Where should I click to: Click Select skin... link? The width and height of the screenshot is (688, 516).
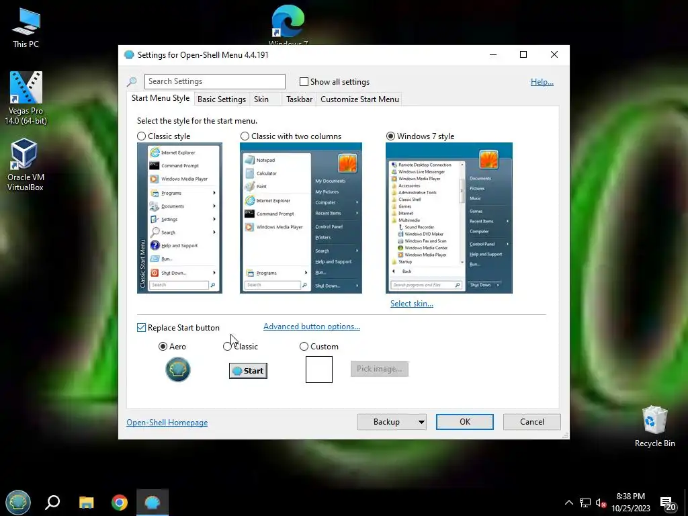412,304
